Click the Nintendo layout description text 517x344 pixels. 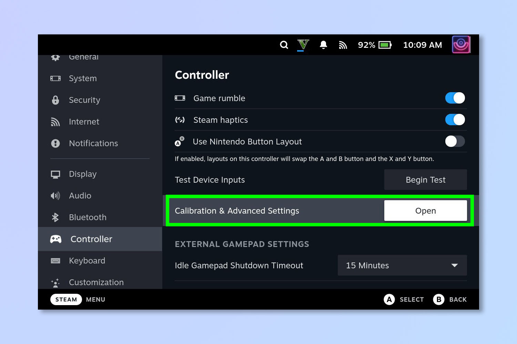click(x=304, y=159)
